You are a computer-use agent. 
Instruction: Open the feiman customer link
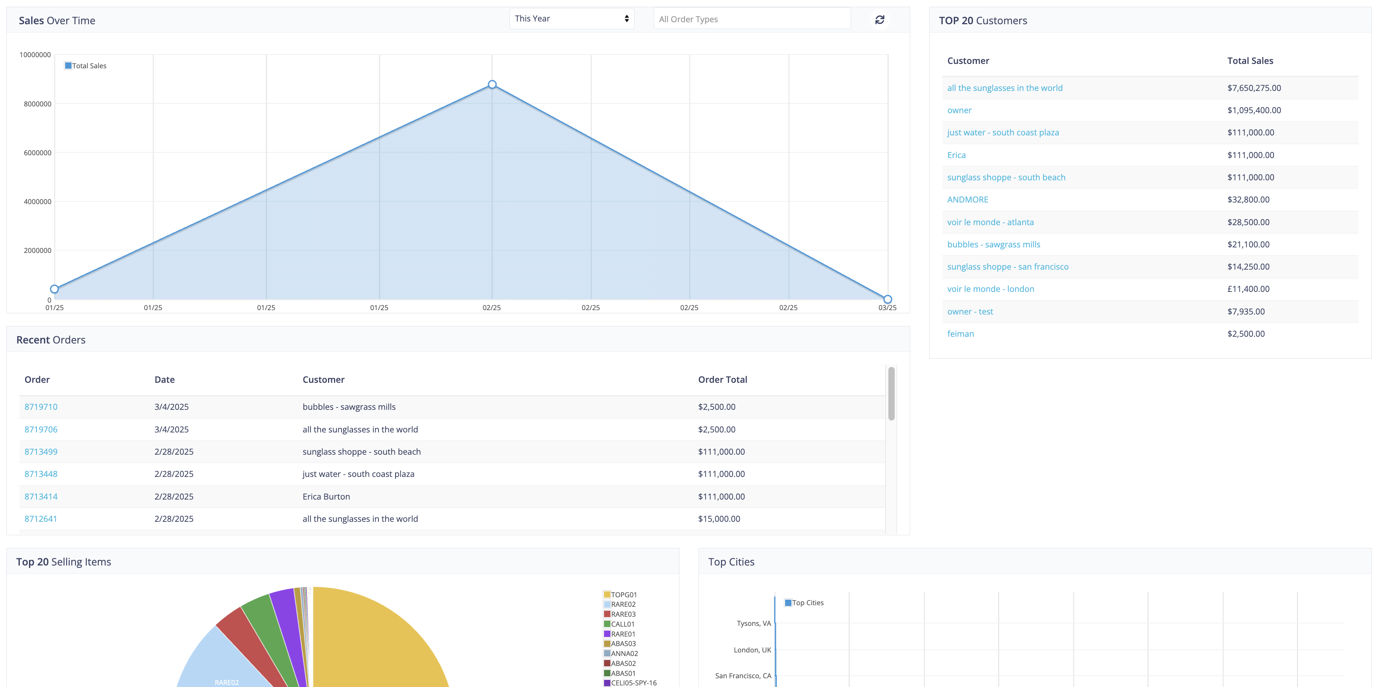pos(960,334)
